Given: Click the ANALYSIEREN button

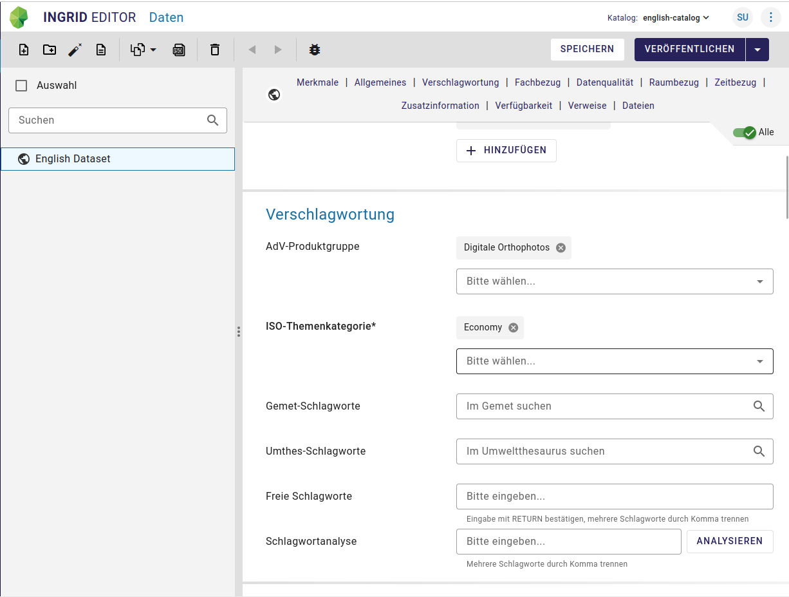Looking at the screenshot, I should point(730,541).
